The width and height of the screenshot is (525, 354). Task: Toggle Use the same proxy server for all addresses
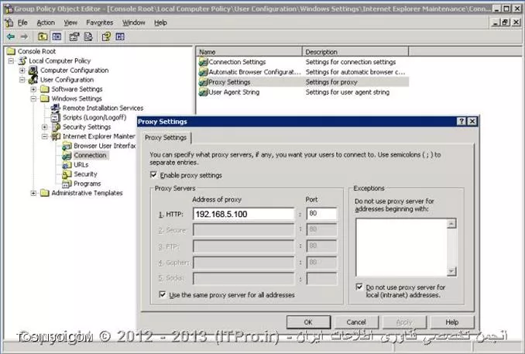coord(163,294)
